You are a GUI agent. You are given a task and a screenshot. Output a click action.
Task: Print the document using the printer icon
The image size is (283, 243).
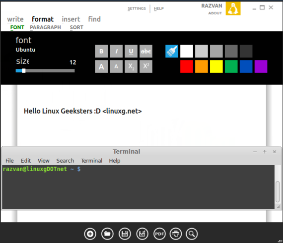pos(176,234)
